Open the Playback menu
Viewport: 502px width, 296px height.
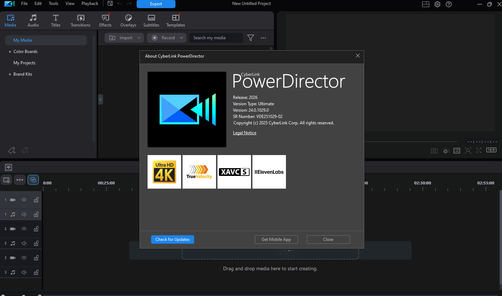pos(90,4)
